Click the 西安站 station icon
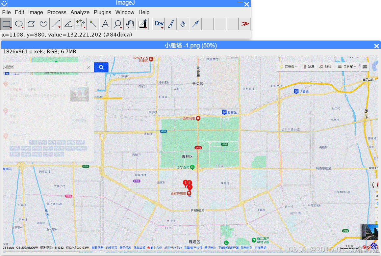This screenshot has height=256, width=381. pos(224,112)
